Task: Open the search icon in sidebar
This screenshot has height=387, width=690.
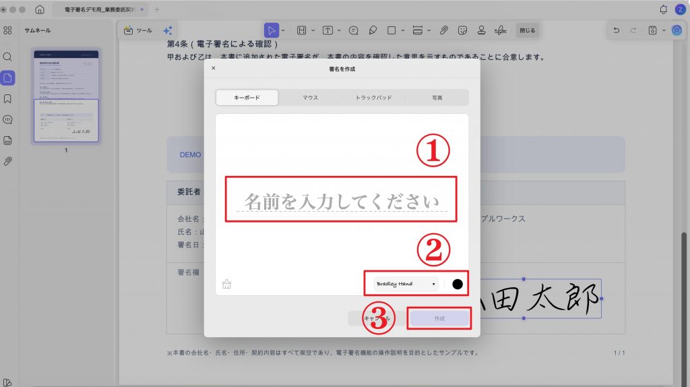Action: pos(7,57)
